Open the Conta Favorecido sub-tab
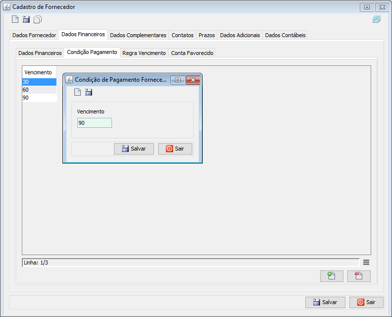 (x=192, y=53)
